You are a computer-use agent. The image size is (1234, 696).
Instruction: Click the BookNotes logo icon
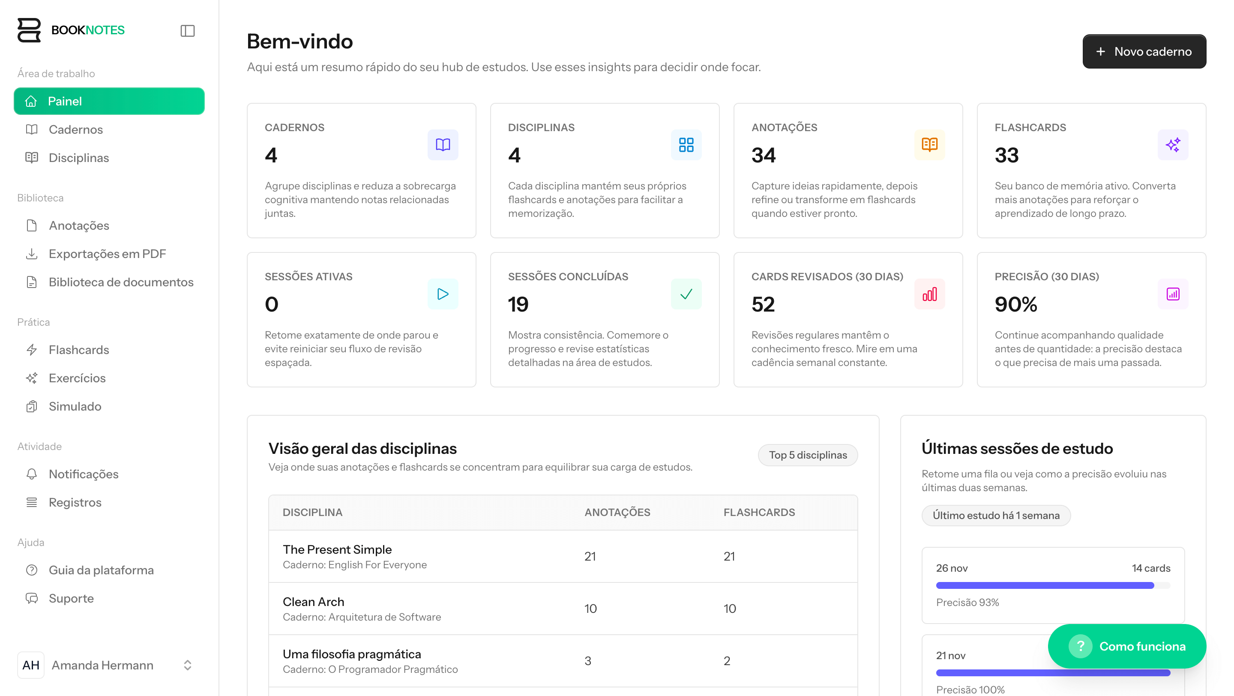tap(28, 30)
